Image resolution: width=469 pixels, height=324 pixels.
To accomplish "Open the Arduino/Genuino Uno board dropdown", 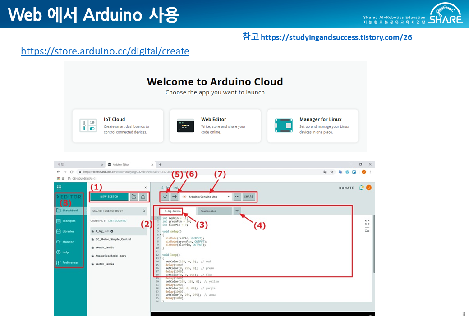I will pyautogui.click(x=206, y=197).
